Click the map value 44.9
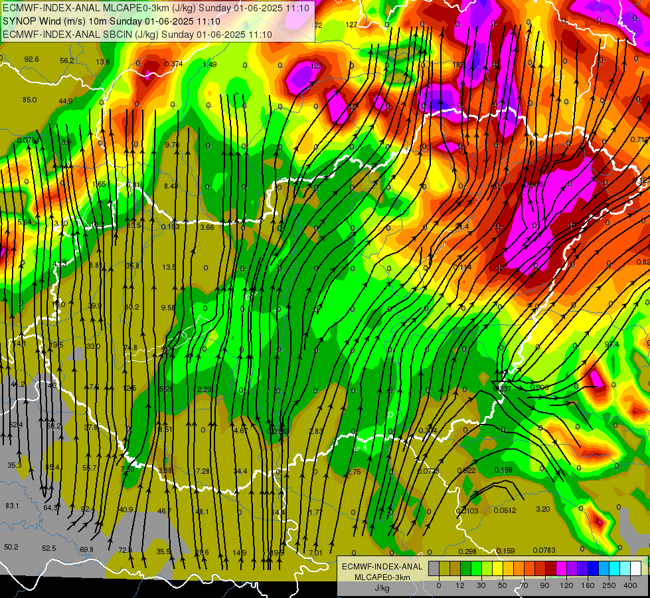 [x=66, y=101]
